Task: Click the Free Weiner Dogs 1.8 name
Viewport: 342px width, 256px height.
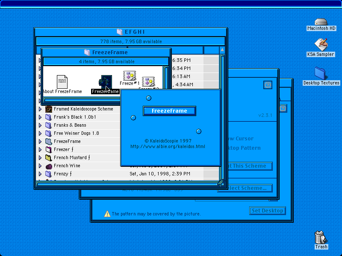Action: (x=77, y=133)
